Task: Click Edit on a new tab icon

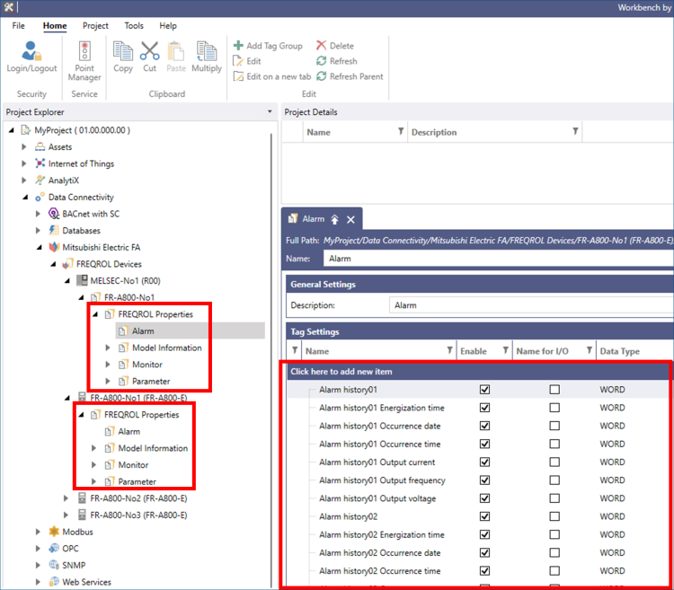Action: click(x=238, y=76)
